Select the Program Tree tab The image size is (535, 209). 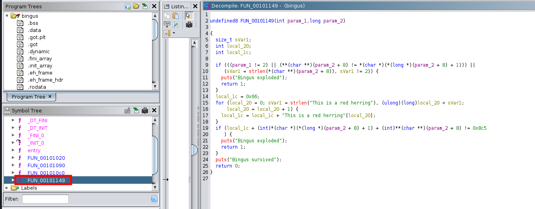(28, 97)
